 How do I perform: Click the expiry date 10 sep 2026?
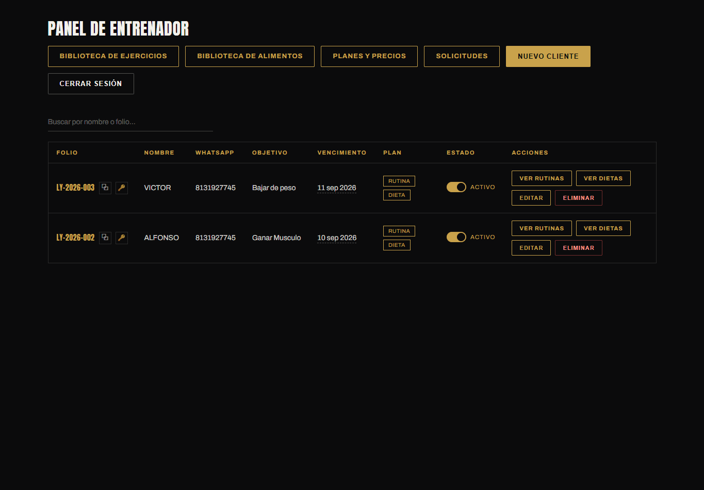[337, 238]
